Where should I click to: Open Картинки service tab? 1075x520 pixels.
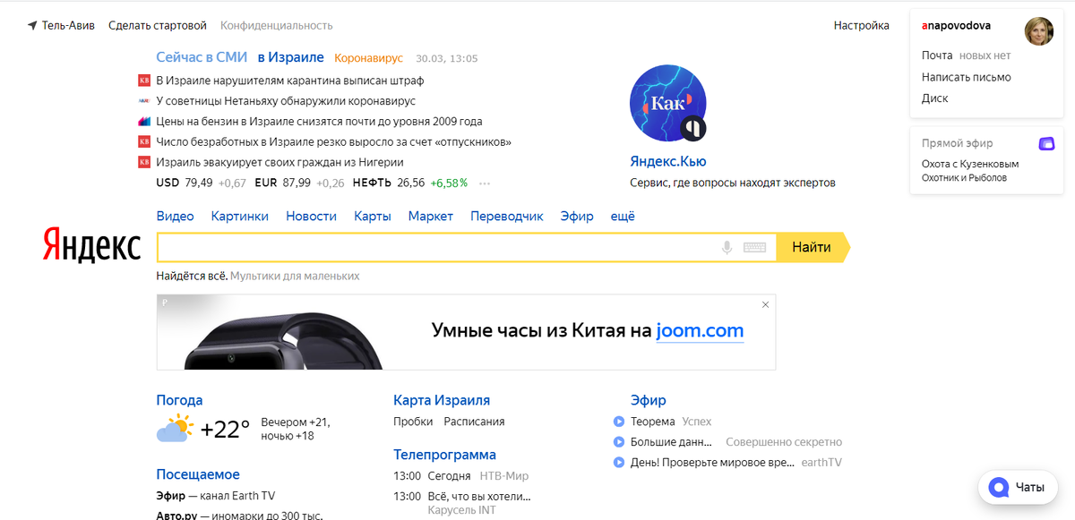pos(240,216)
